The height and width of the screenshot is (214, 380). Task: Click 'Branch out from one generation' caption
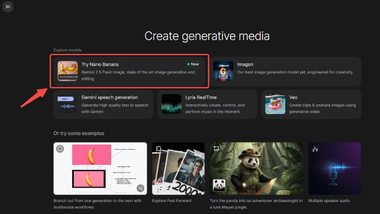coord(97,204)
